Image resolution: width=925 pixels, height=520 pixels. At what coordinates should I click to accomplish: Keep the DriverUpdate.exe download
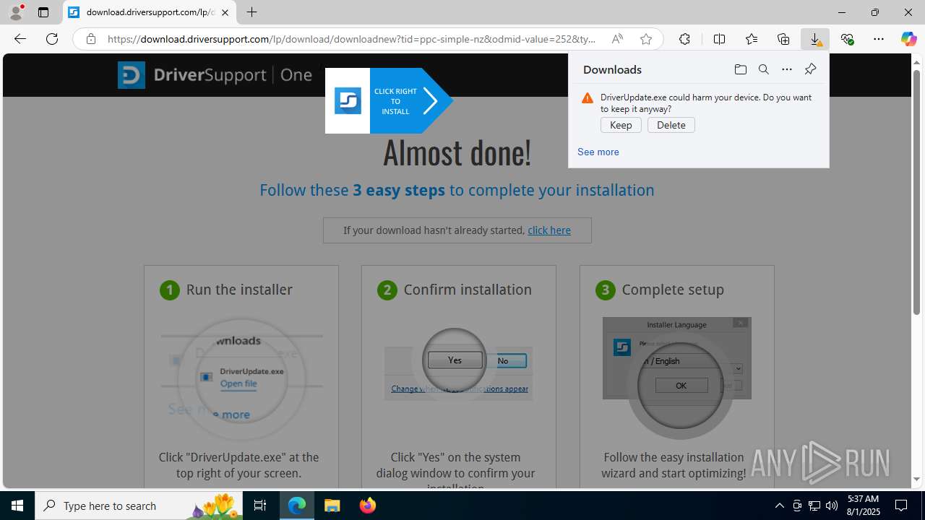(x=621, y=125)
